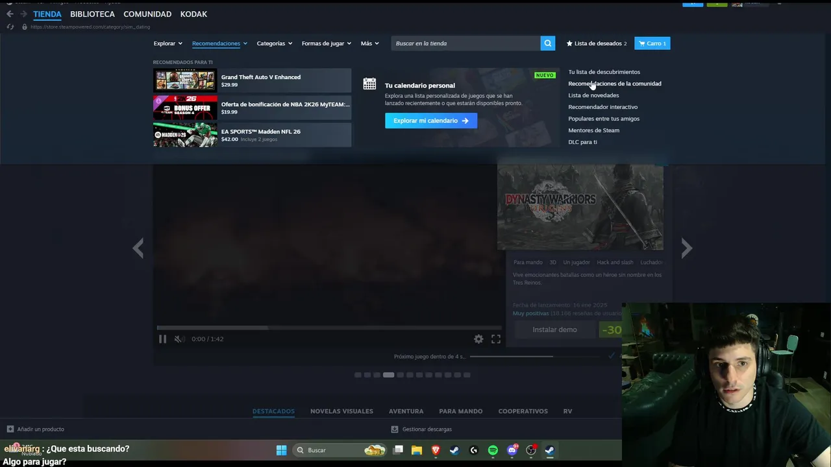Switch to the BIBLIOTECA tab
Viewport: 831px width, 467px height.
92,14
